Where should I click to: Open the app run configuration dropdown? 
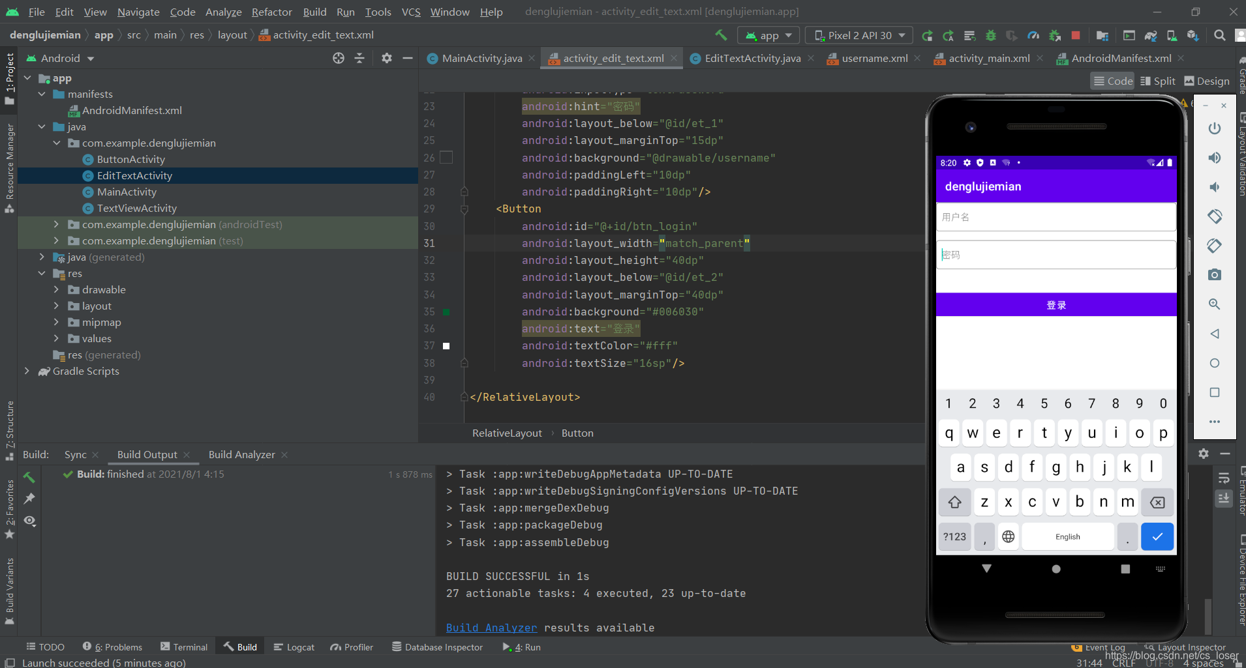click(x=768, y=36)
